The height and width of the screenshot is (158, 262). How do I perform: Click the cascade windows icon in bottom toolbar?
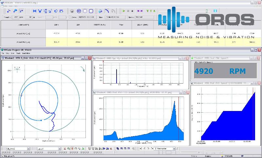point(118,149)
